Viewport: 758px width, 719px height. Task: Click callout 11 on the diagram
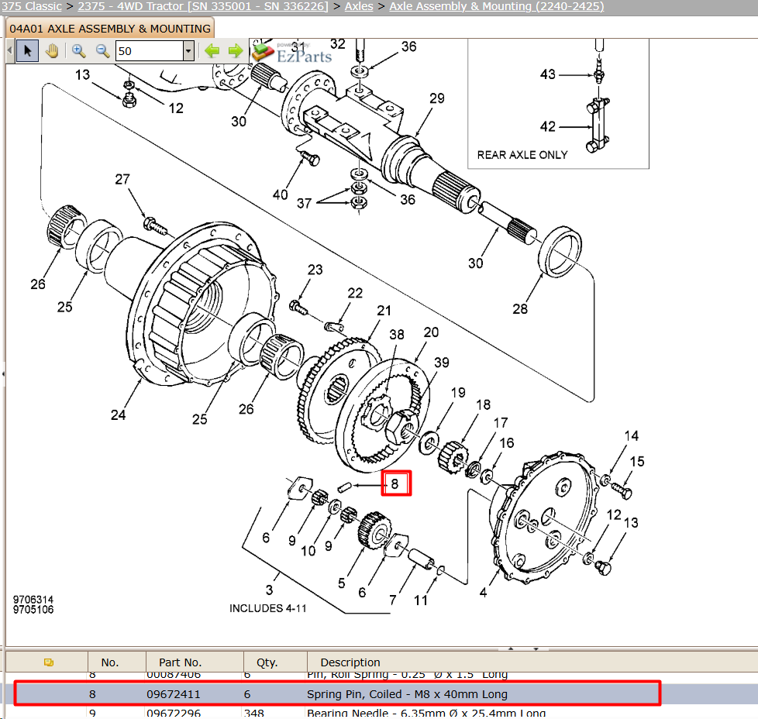click(421, 600)
